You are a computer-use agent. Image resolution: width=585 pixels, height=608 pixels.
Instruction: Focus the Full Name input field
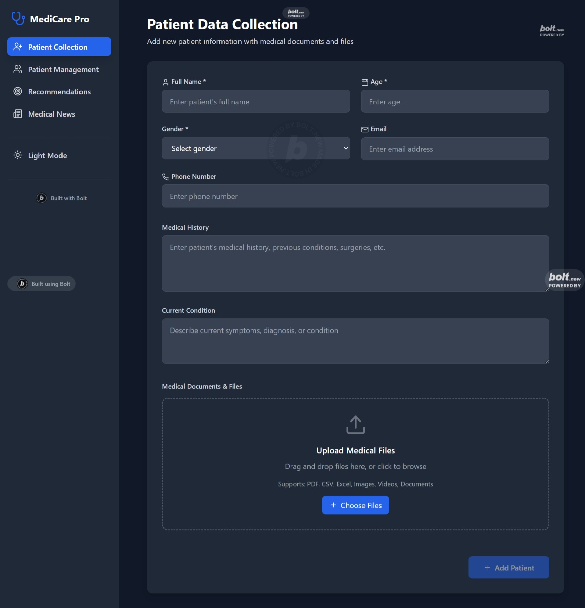tap(256, 101)
